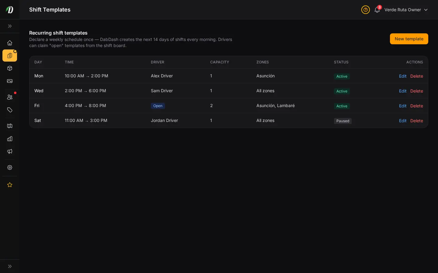Open the tag sidebar icon
Viewport: 438px width, 273px height.
pos(10,110)
